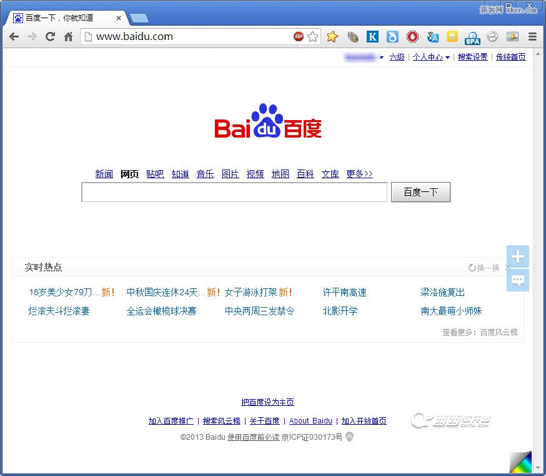Open the chat bubble feedback widget
Viewport: 546px width, 476px height.
tap(517, 281)
